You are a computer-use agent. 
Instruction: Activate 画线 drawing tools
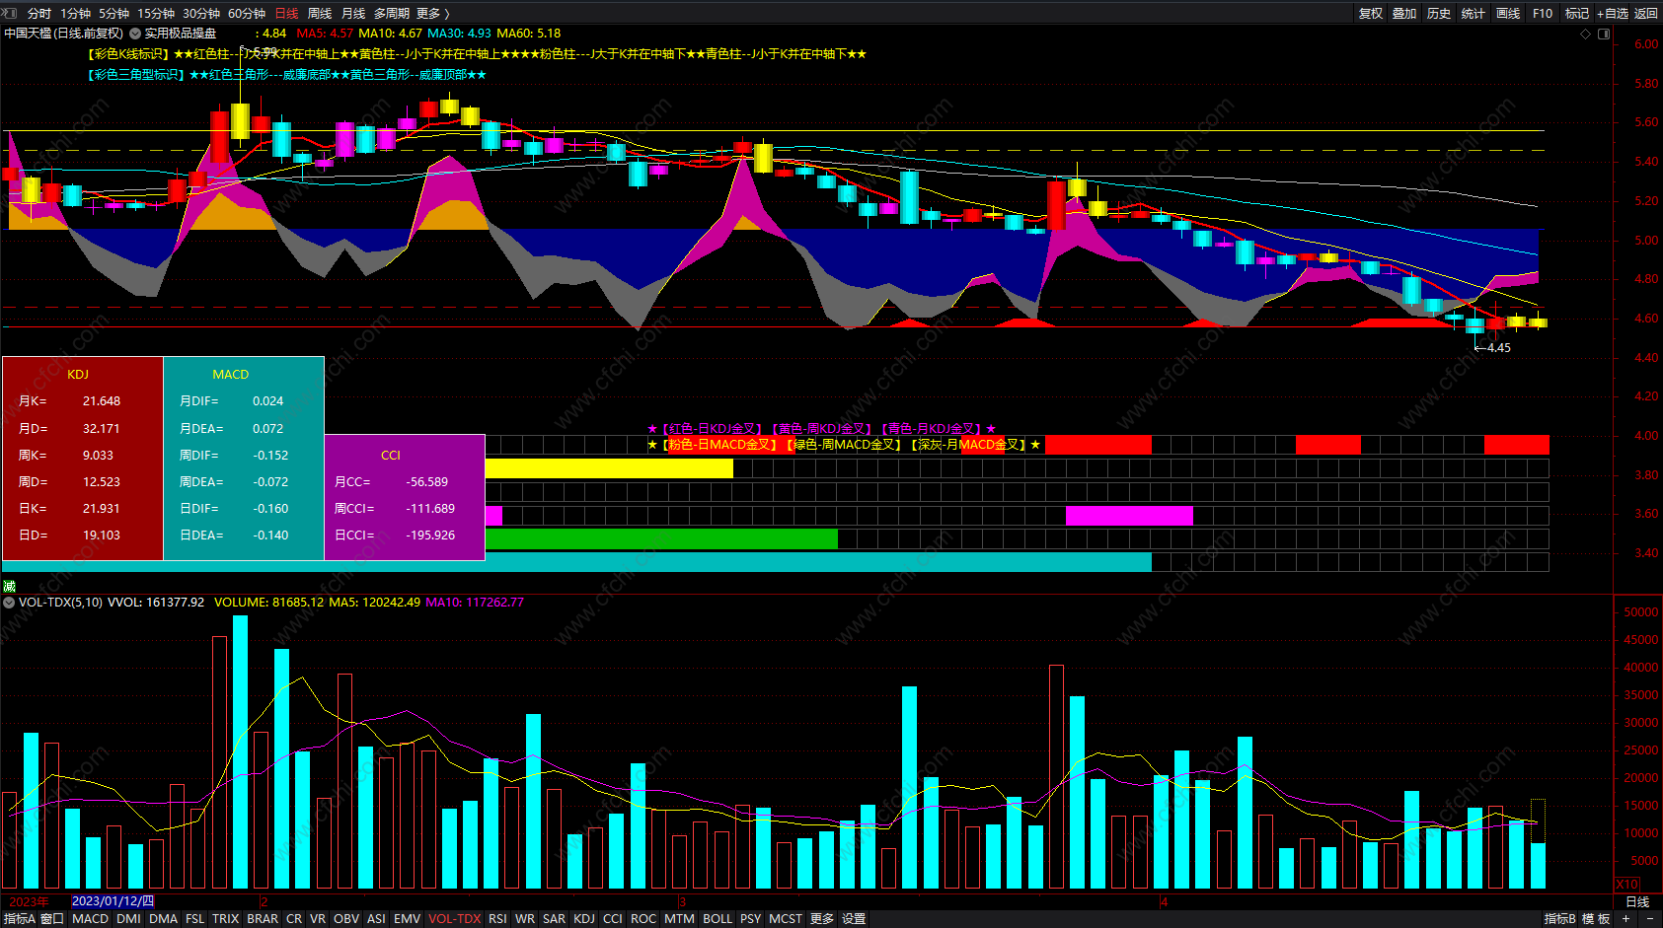coord(1508,13)
